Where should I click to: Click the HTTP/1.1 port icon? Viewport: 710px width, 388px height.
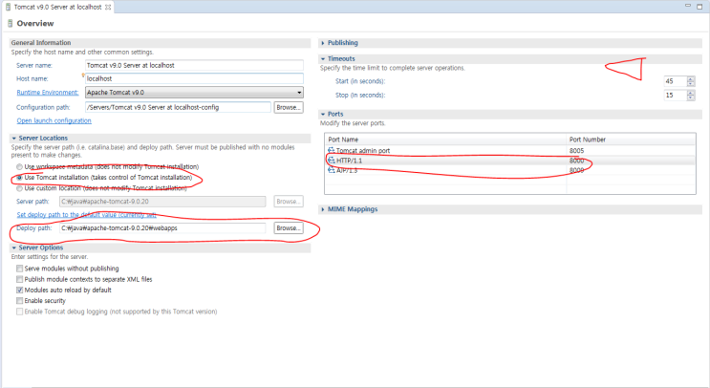pos(332,161)
